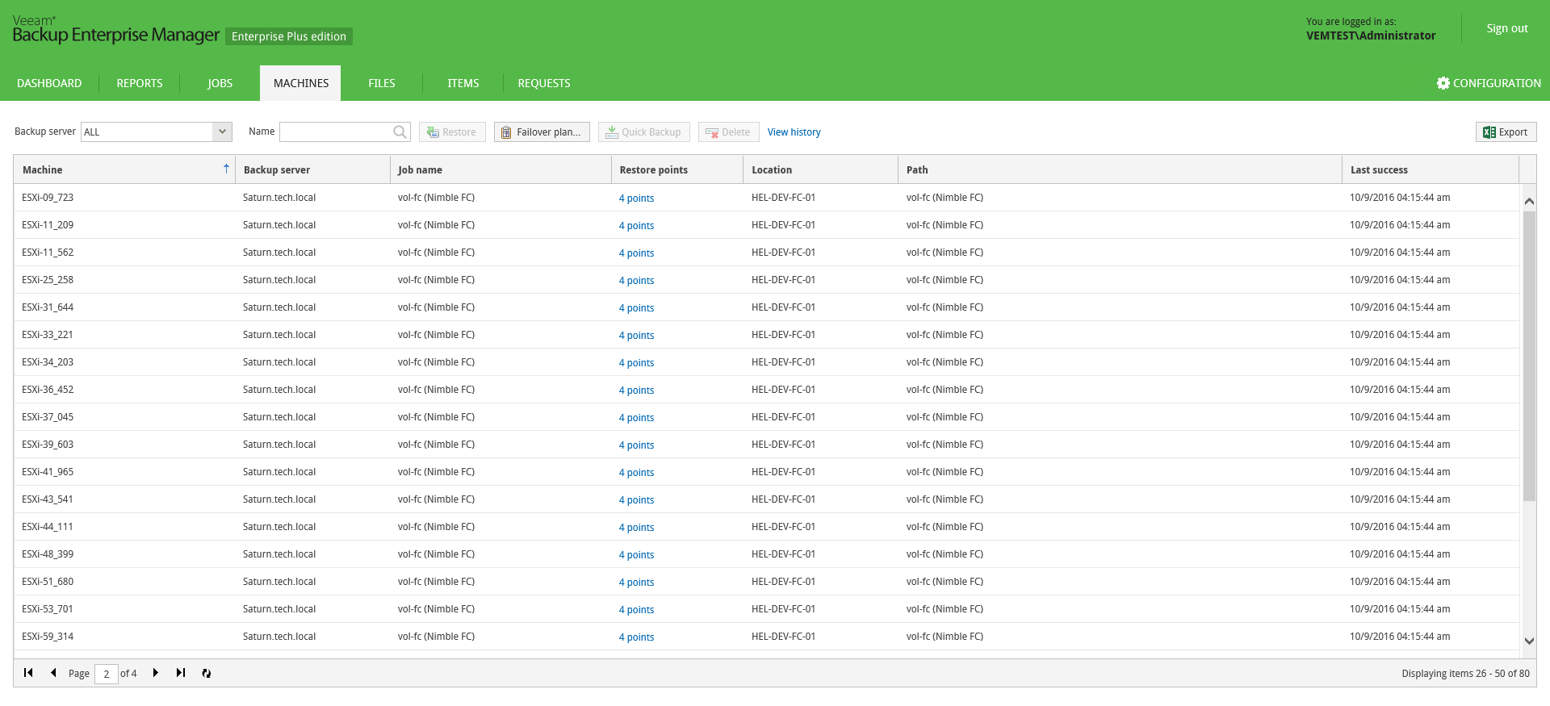Go to previous page arrow
Viewport: 1550px width, 706px height.
(53, 673)
